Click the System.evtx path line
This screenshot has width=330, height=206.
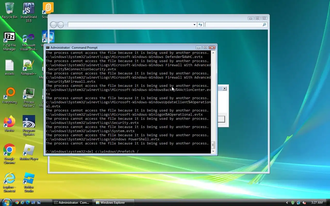90,131
